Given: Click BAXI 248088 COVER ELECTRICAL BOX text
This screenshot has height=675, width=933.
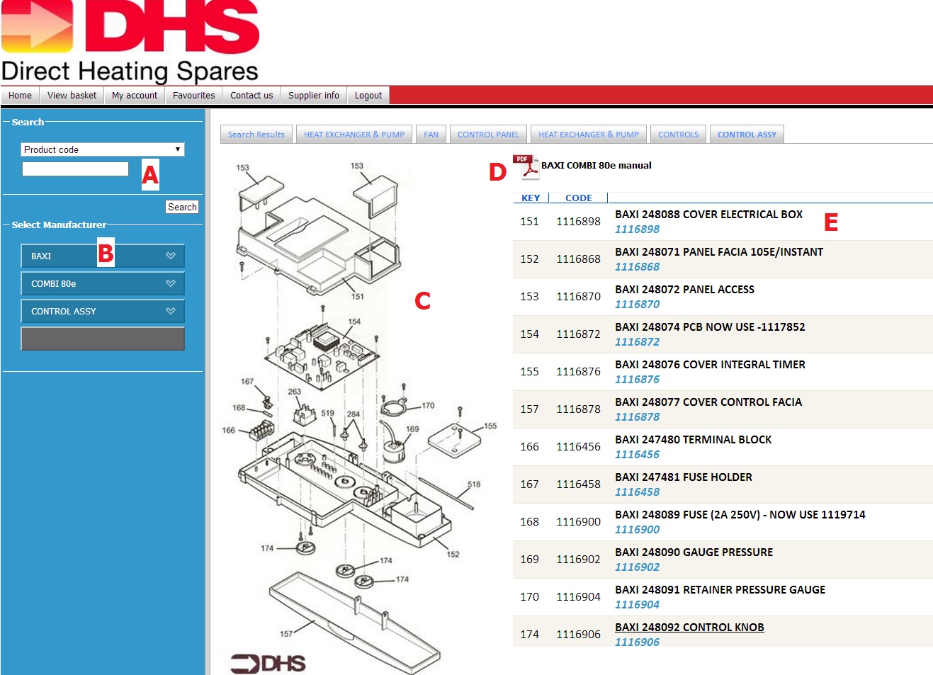Looking at the screenshot, I should pos(708,215).
